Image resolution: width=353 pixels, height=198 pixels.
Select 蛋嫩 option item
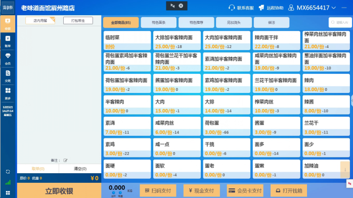point(277,169)
